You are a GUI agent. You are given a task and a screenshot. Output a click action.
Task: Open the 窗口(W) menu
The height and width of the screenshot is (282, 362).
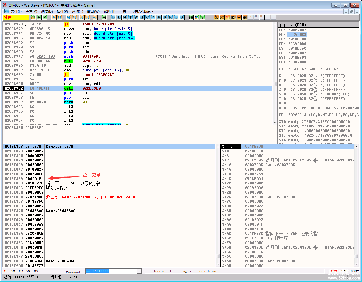click(x=93, y=11)
